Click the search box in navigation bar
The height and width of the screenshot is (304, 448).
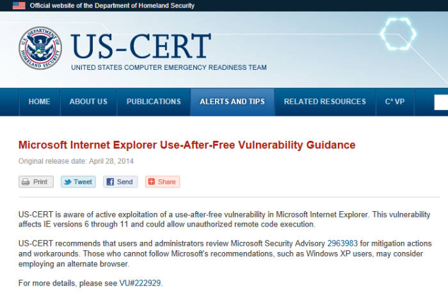[x=441, y=102]
